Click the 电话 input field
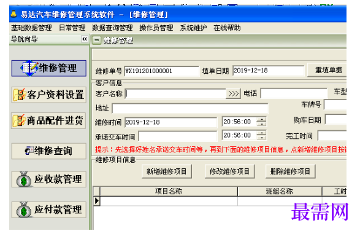This screenshot has height=231, width=360. click(x=294, y=93)
